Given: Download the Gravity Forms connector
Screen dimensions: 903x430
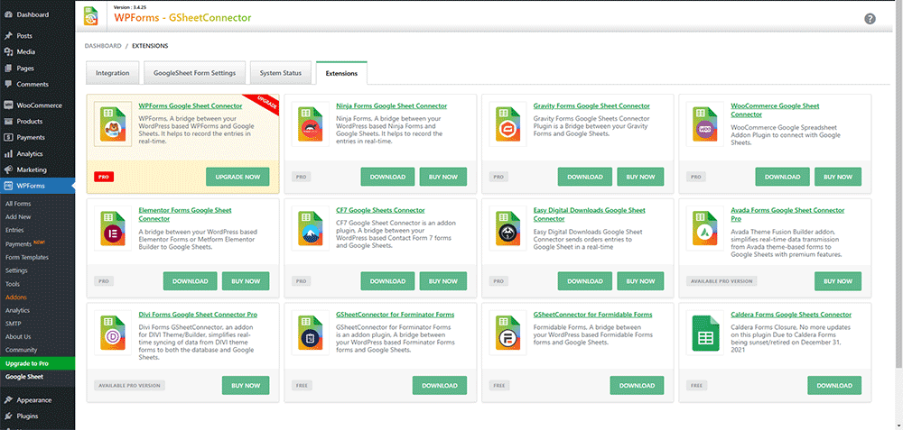Looking at the screenshot, I should pos(585,177).
